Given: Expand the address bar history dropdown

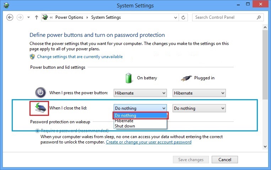Looking at the screenshot, I should pos(175,17).
